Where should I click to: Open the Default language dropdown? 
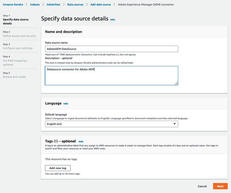pyautogui.click(x=112, y=124)
